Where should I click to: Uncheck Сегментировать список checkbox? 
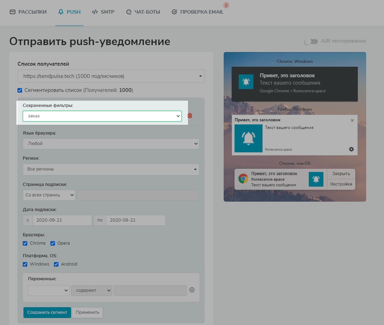click(x=20, y=90)
